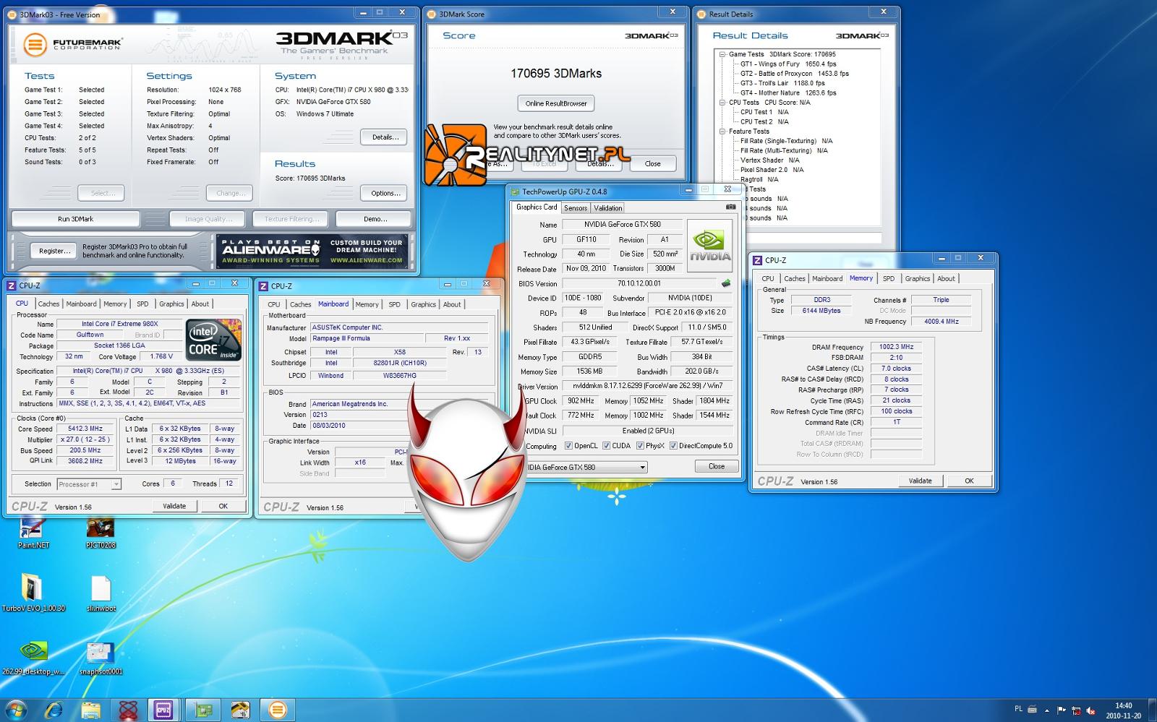1157x722 pixels.
Task: Toggle the DirectCompute 5.0 checkbox
Action: click(x=673, y=446)
